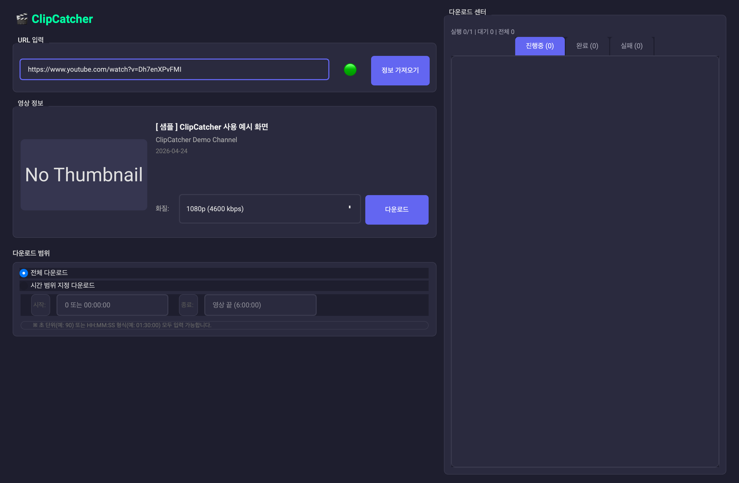Switch to the 실패 (0) tab
739x483 pixels.
pyautogui.click(x=631, y=46)
